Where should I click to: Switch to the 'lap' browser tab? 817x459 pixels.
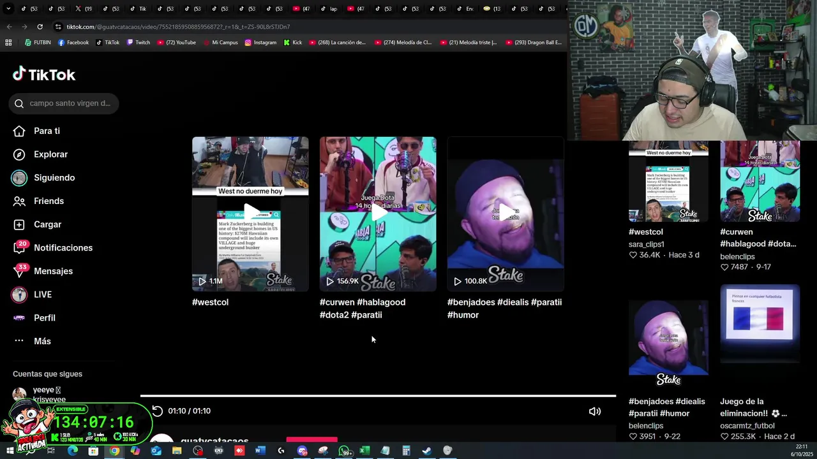pyautogui.click(x=330, y=9)
